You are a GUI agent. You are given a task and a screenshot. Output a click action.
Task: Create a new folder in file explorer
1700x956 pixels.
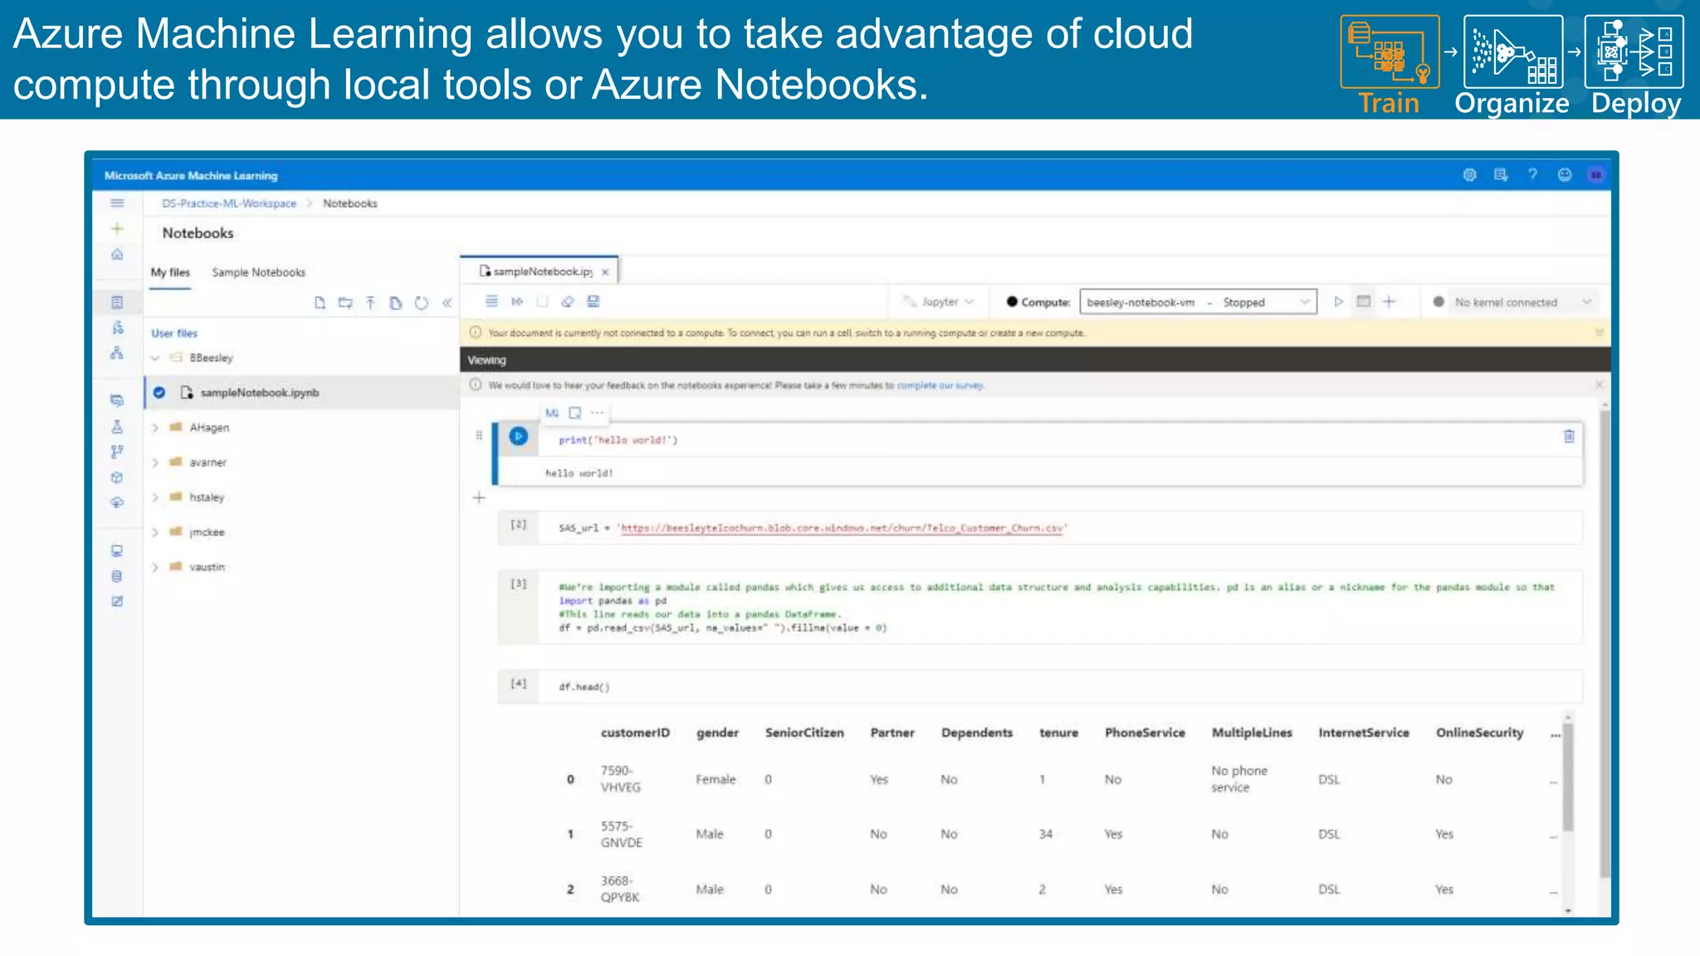tap(345, 303)
